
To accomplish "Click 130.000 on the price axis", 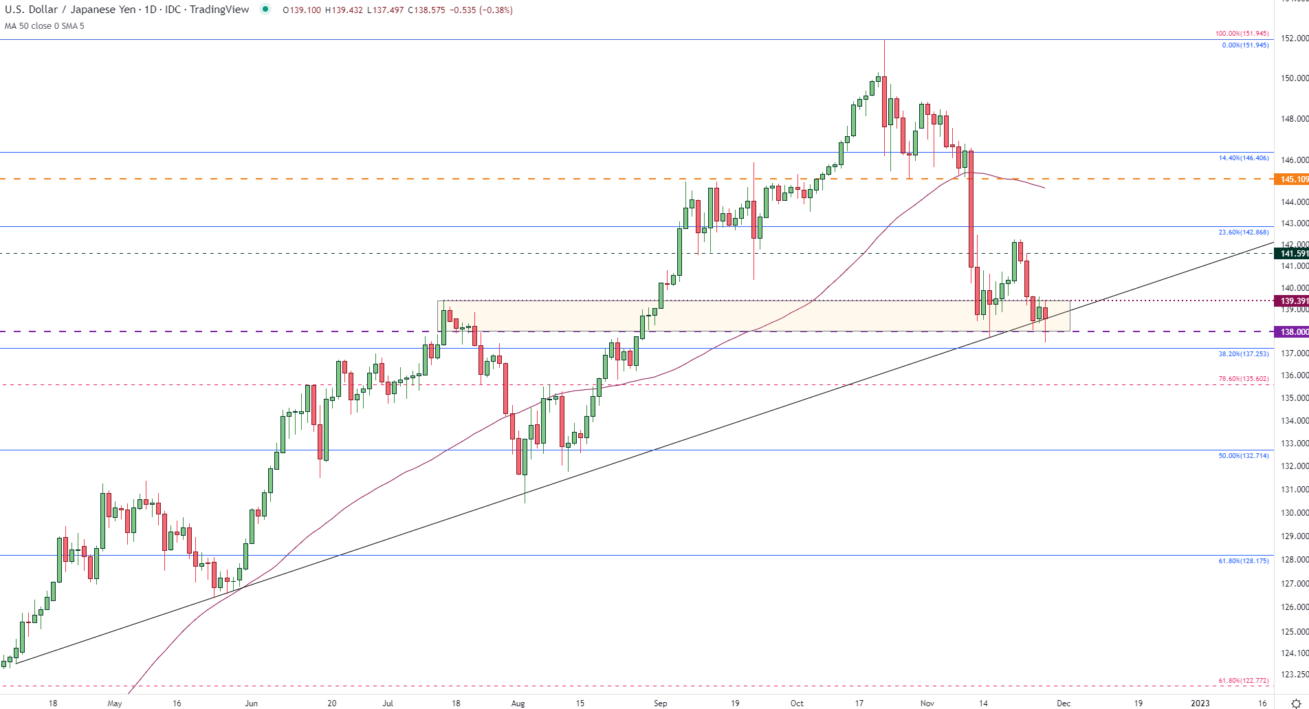I will pyautogui.click(x=1294, y=513).
